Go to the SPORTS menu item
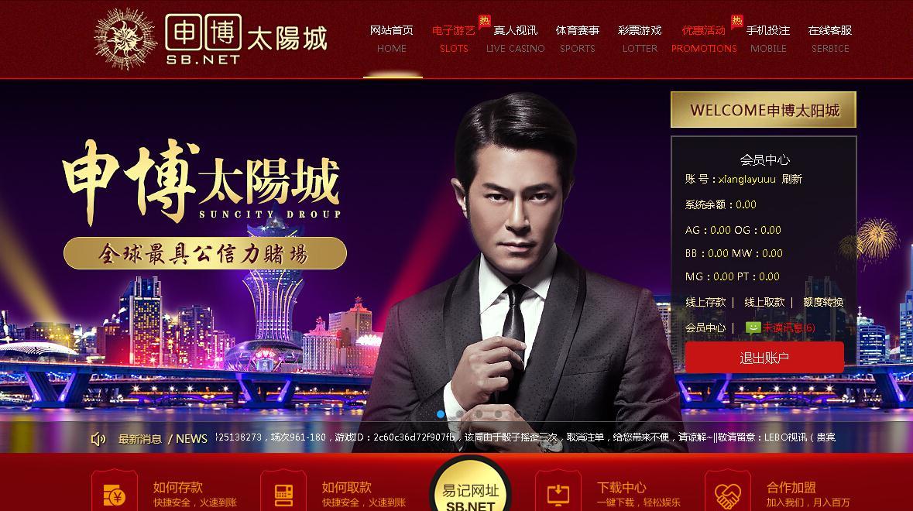 (577, 39)
